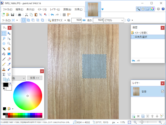Image resolution: width=166 pixels, height=125 pixels.
Task: Open the イメージ(I) menu
Action: (42, 9)
